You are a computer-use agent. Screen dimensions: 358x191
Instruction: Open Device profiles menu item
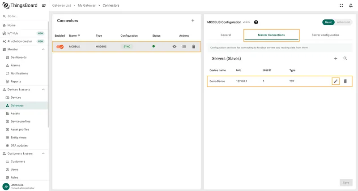(24, 122)
